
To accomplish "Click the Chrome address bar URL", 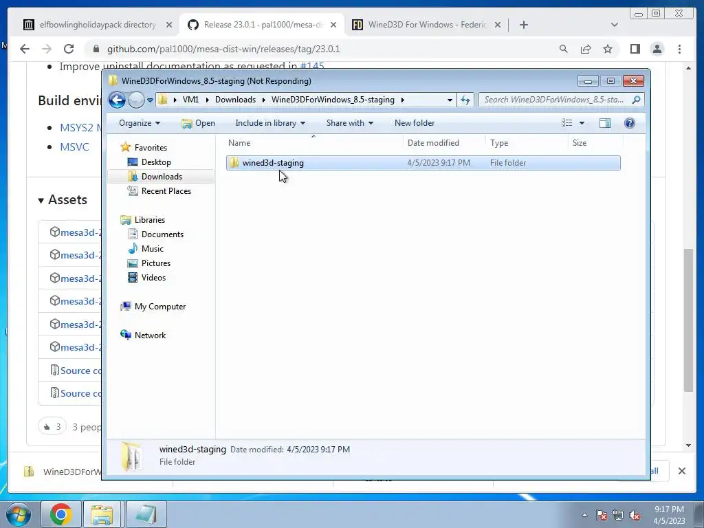I will 223,49.
